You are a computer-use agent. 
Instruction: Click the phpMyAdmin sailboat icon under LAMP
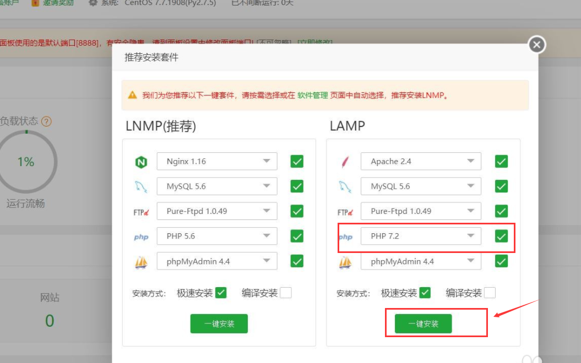pyautogui.click(x=346, y=261)
